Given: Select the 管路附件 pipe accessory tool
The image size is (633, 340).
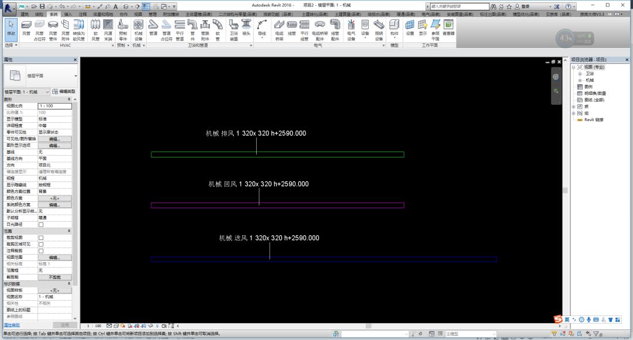Looking at the screenshot, I should coord(205,30).
